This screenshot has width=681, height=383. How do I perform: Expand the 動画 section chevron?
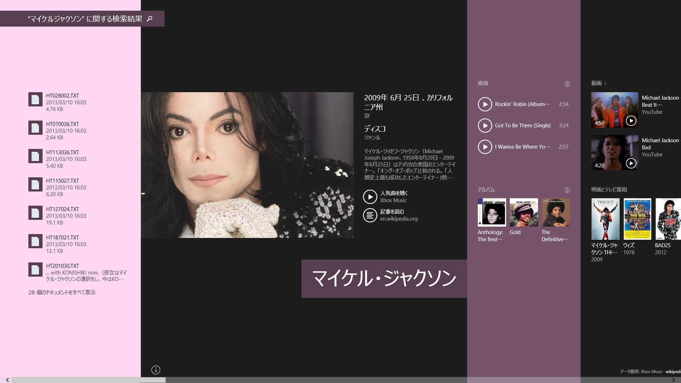coord(605,84)
